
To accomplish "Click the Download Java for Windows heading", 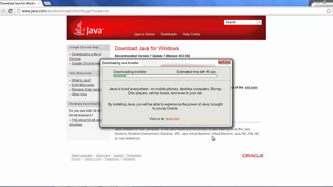I will (x=147, y=49).
